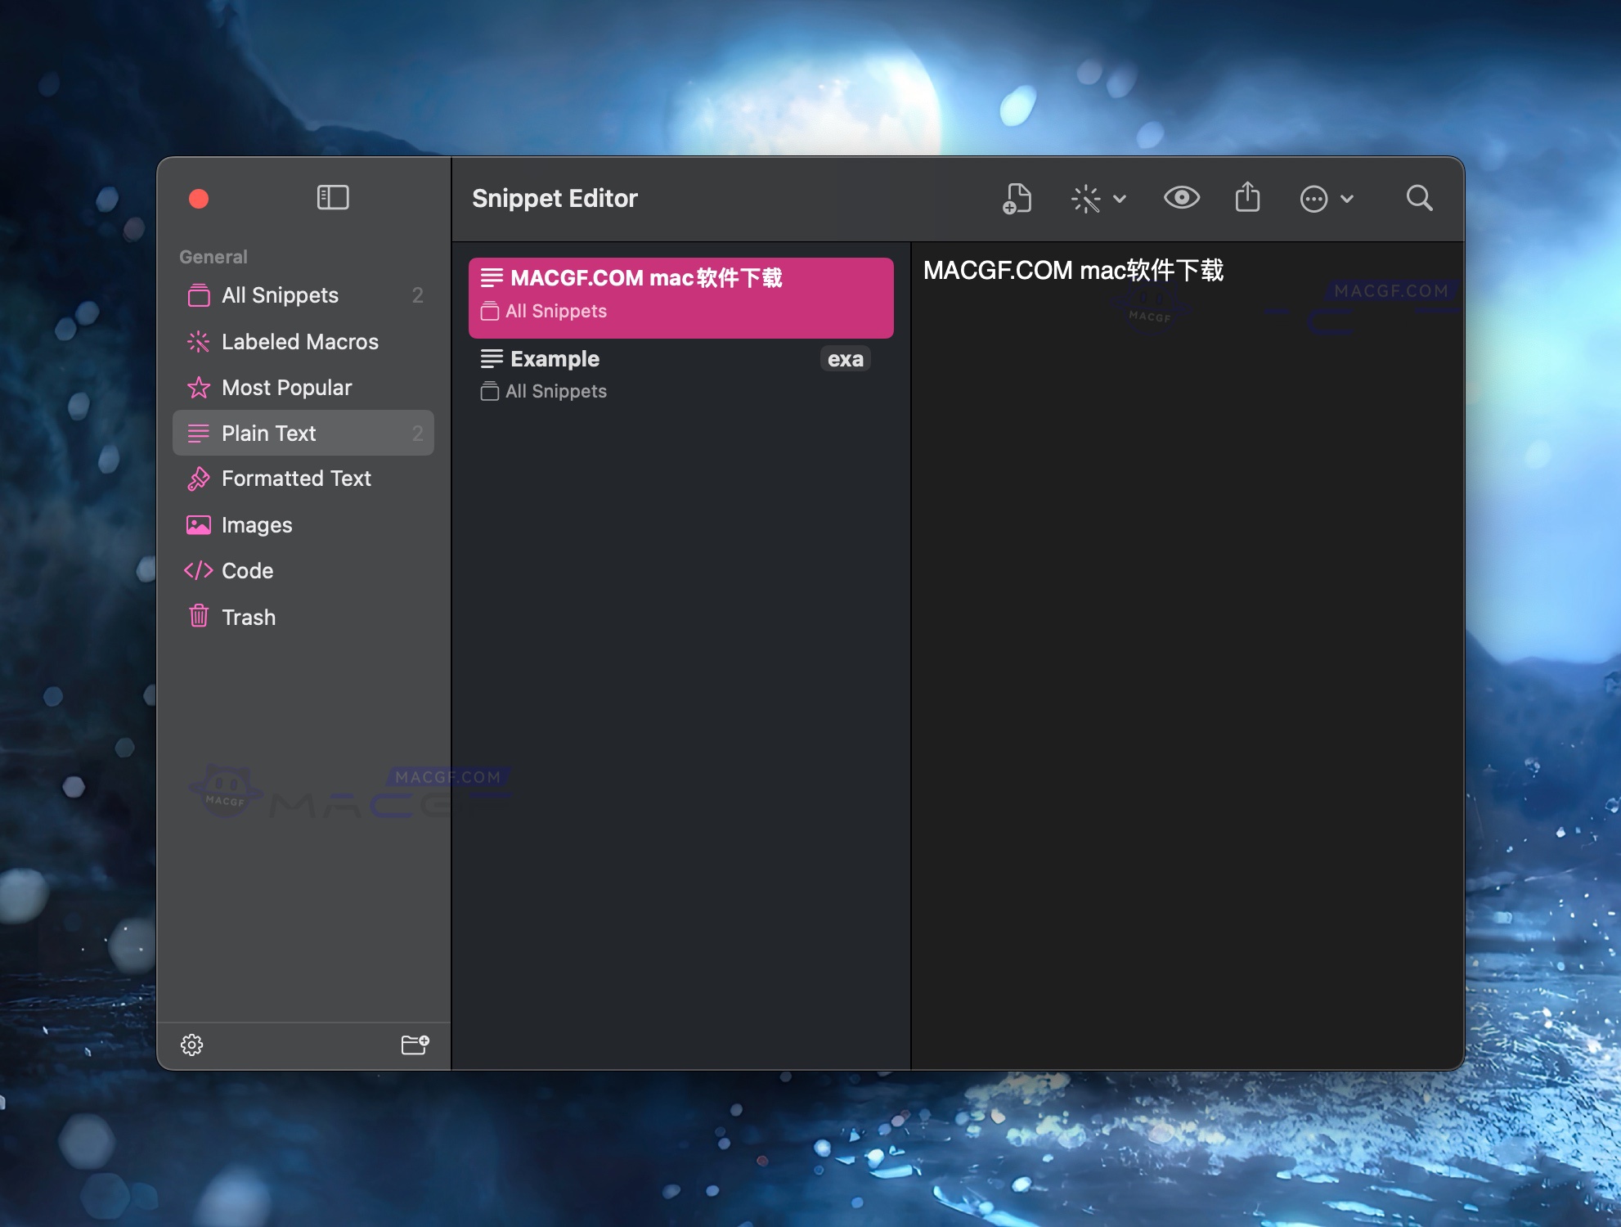The width and height of the screenshot is (1621, 1227).
Task: Open settings gear in sidebar footer
Action: pos(191,1045)
